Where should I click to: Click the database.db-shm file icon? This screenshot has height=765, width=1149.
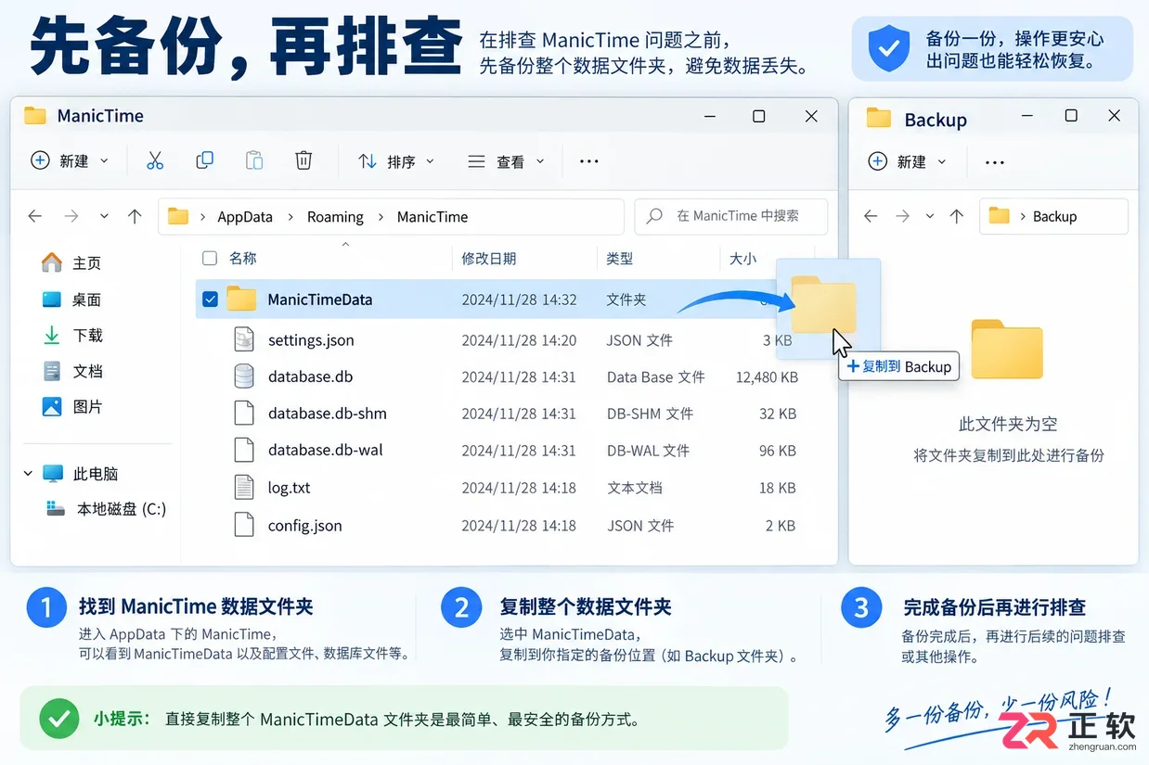tap(243, 414)
